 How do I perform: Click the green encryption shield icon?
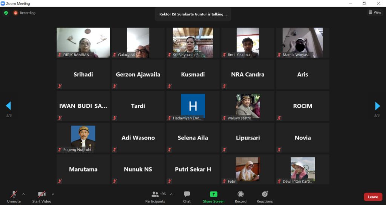click(x=6, y=13)
